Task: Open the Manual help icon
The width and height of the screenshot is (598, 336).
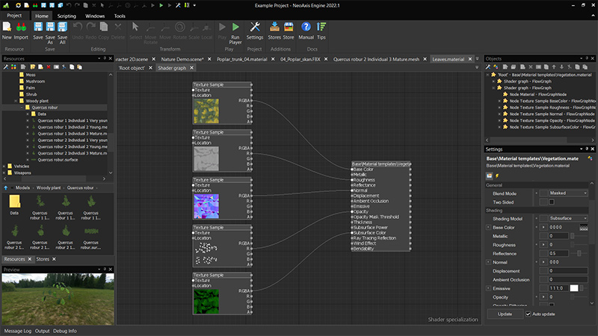Action: pos(306,27)
